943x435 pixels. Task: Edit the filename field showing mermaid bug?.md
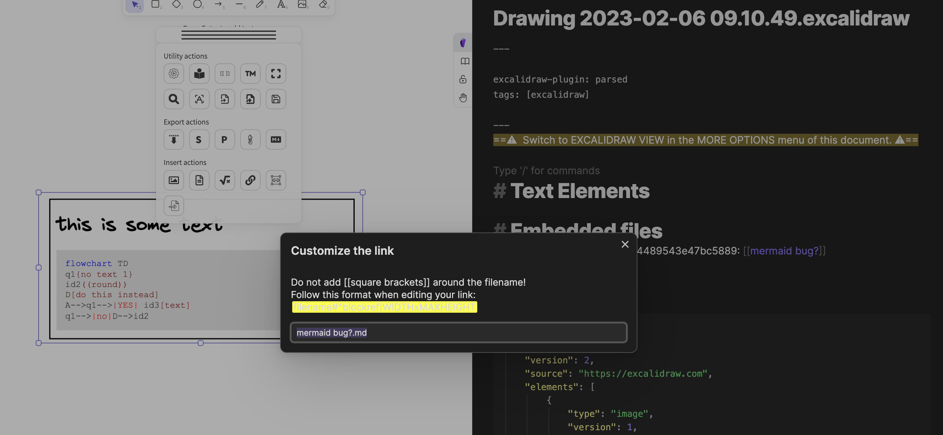coord(457,332)
